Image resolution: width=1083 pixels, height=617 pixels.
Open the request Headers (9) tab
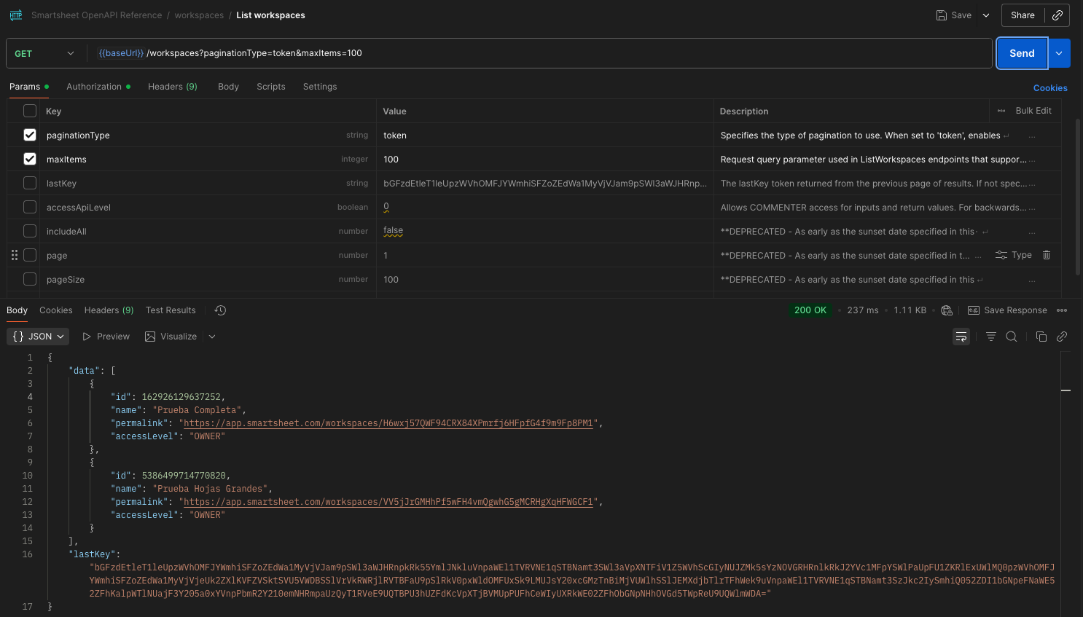point(173,87)
